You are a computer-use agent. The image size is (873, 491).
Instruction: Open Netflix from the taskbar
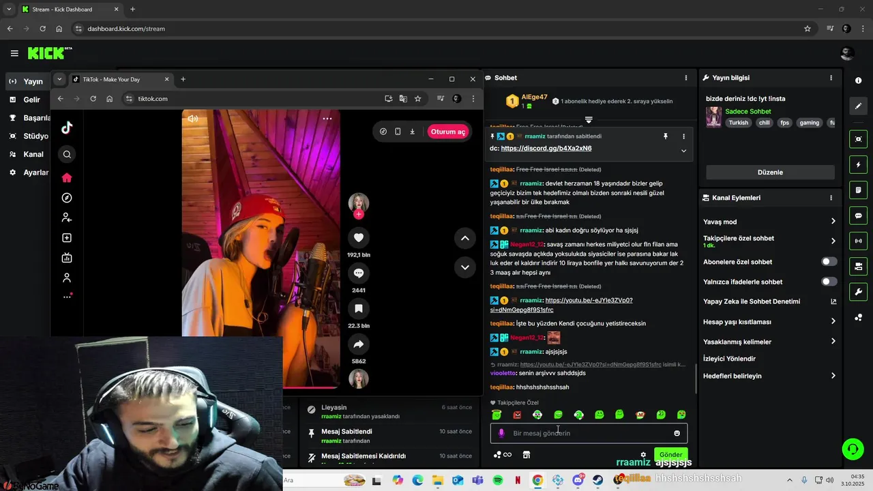point(518,480)
